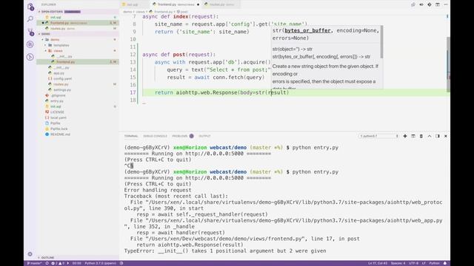Click the terminal input cursor after ^C
This screenshot has width=474, height=266.
pyautogui.click(x=132, y=166)
